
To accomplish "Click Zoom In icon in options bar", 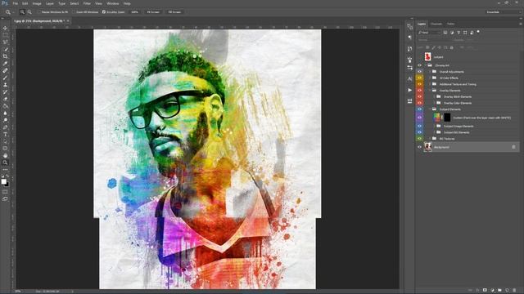I will pyautogui.click(x=22, y=12).
